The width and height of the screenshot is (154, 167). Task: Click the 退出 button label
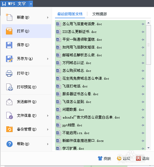[146, 159]
